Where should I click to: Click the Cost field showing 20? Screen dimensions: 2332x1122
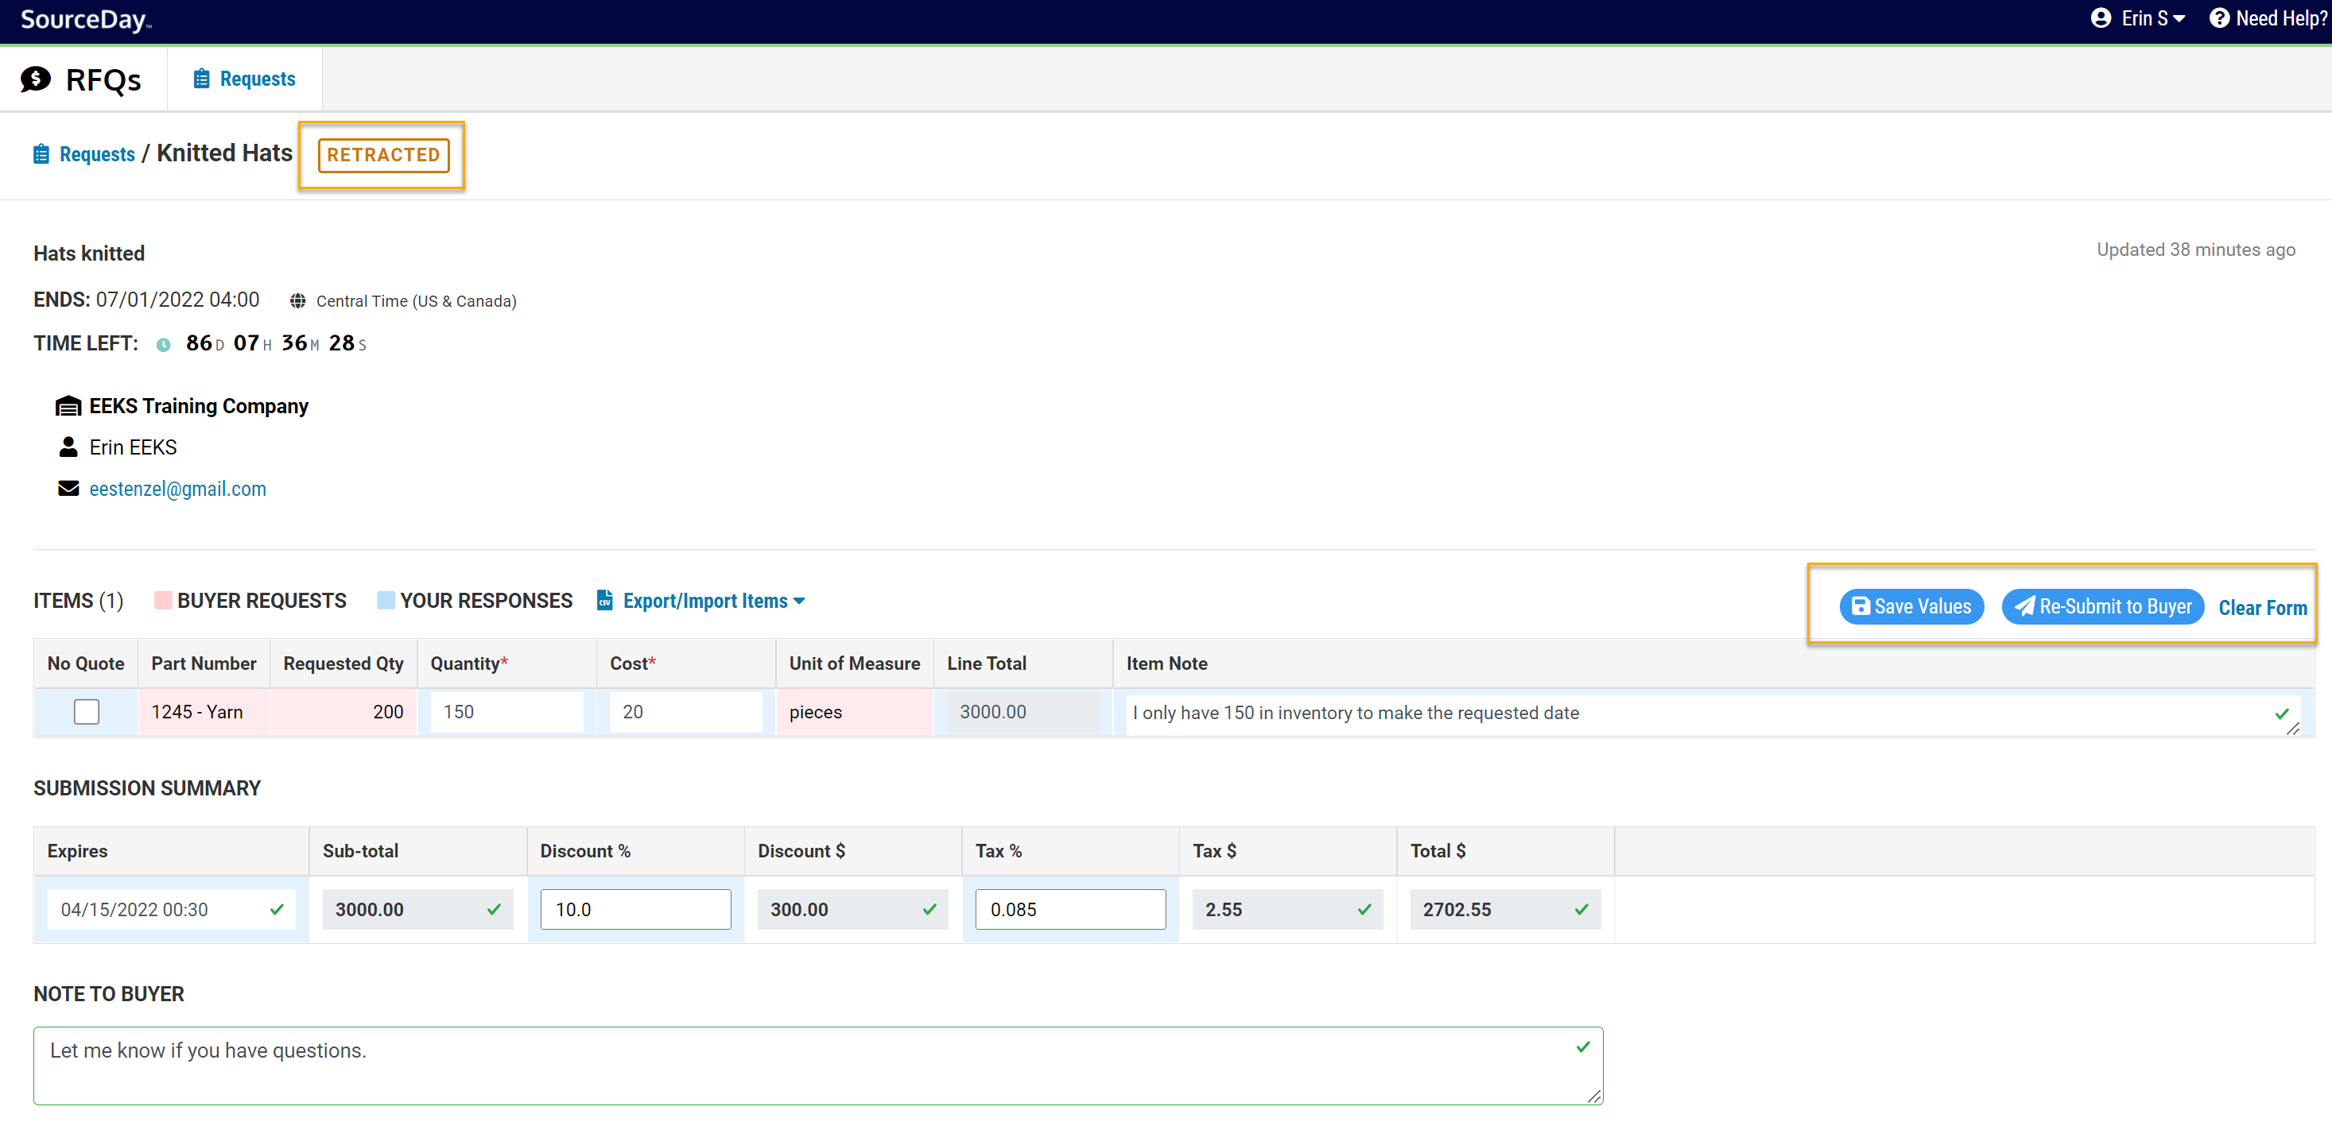[685, 712]
